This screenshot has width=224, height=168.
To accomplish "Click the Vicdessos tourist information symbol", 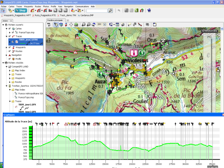I will [x=134, y=53].
